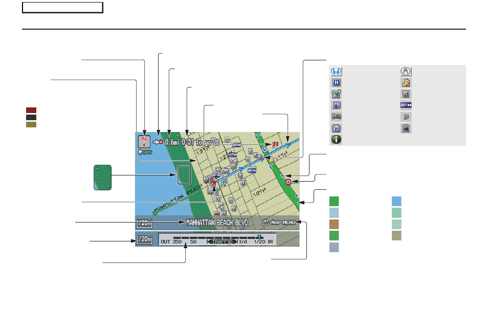
Task: Pick the teal-green swatch under the blue swatch
Action: [x=396, y=213]
